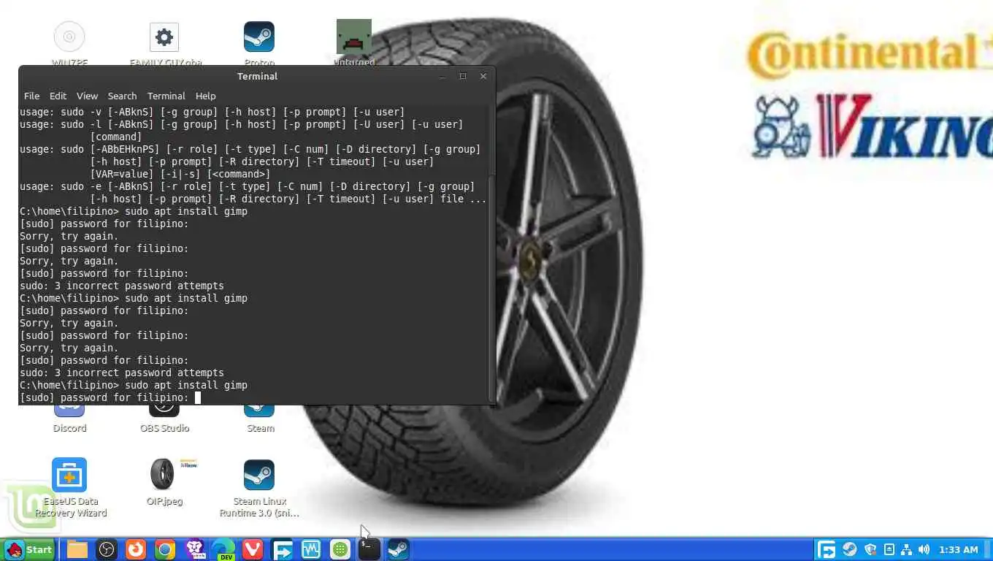993x561 pixels.
Task: Open the file manager folder in taskbar
Action: point(77,549)
